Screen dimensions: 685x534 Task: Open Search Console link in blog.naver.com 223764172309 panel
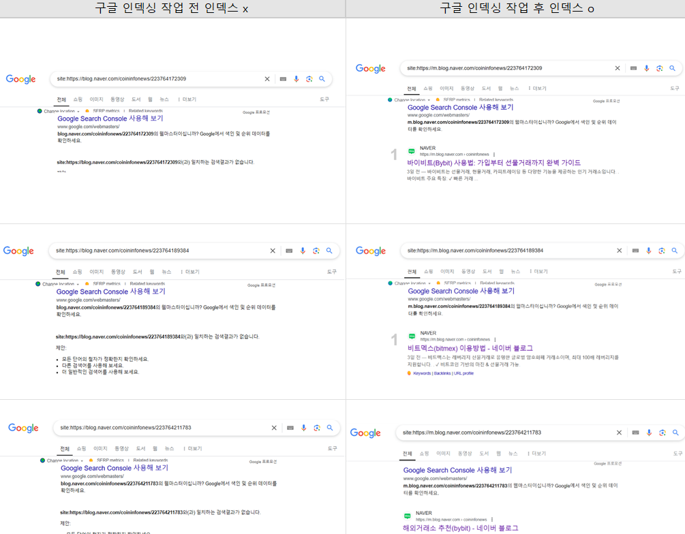pos(110,119)
